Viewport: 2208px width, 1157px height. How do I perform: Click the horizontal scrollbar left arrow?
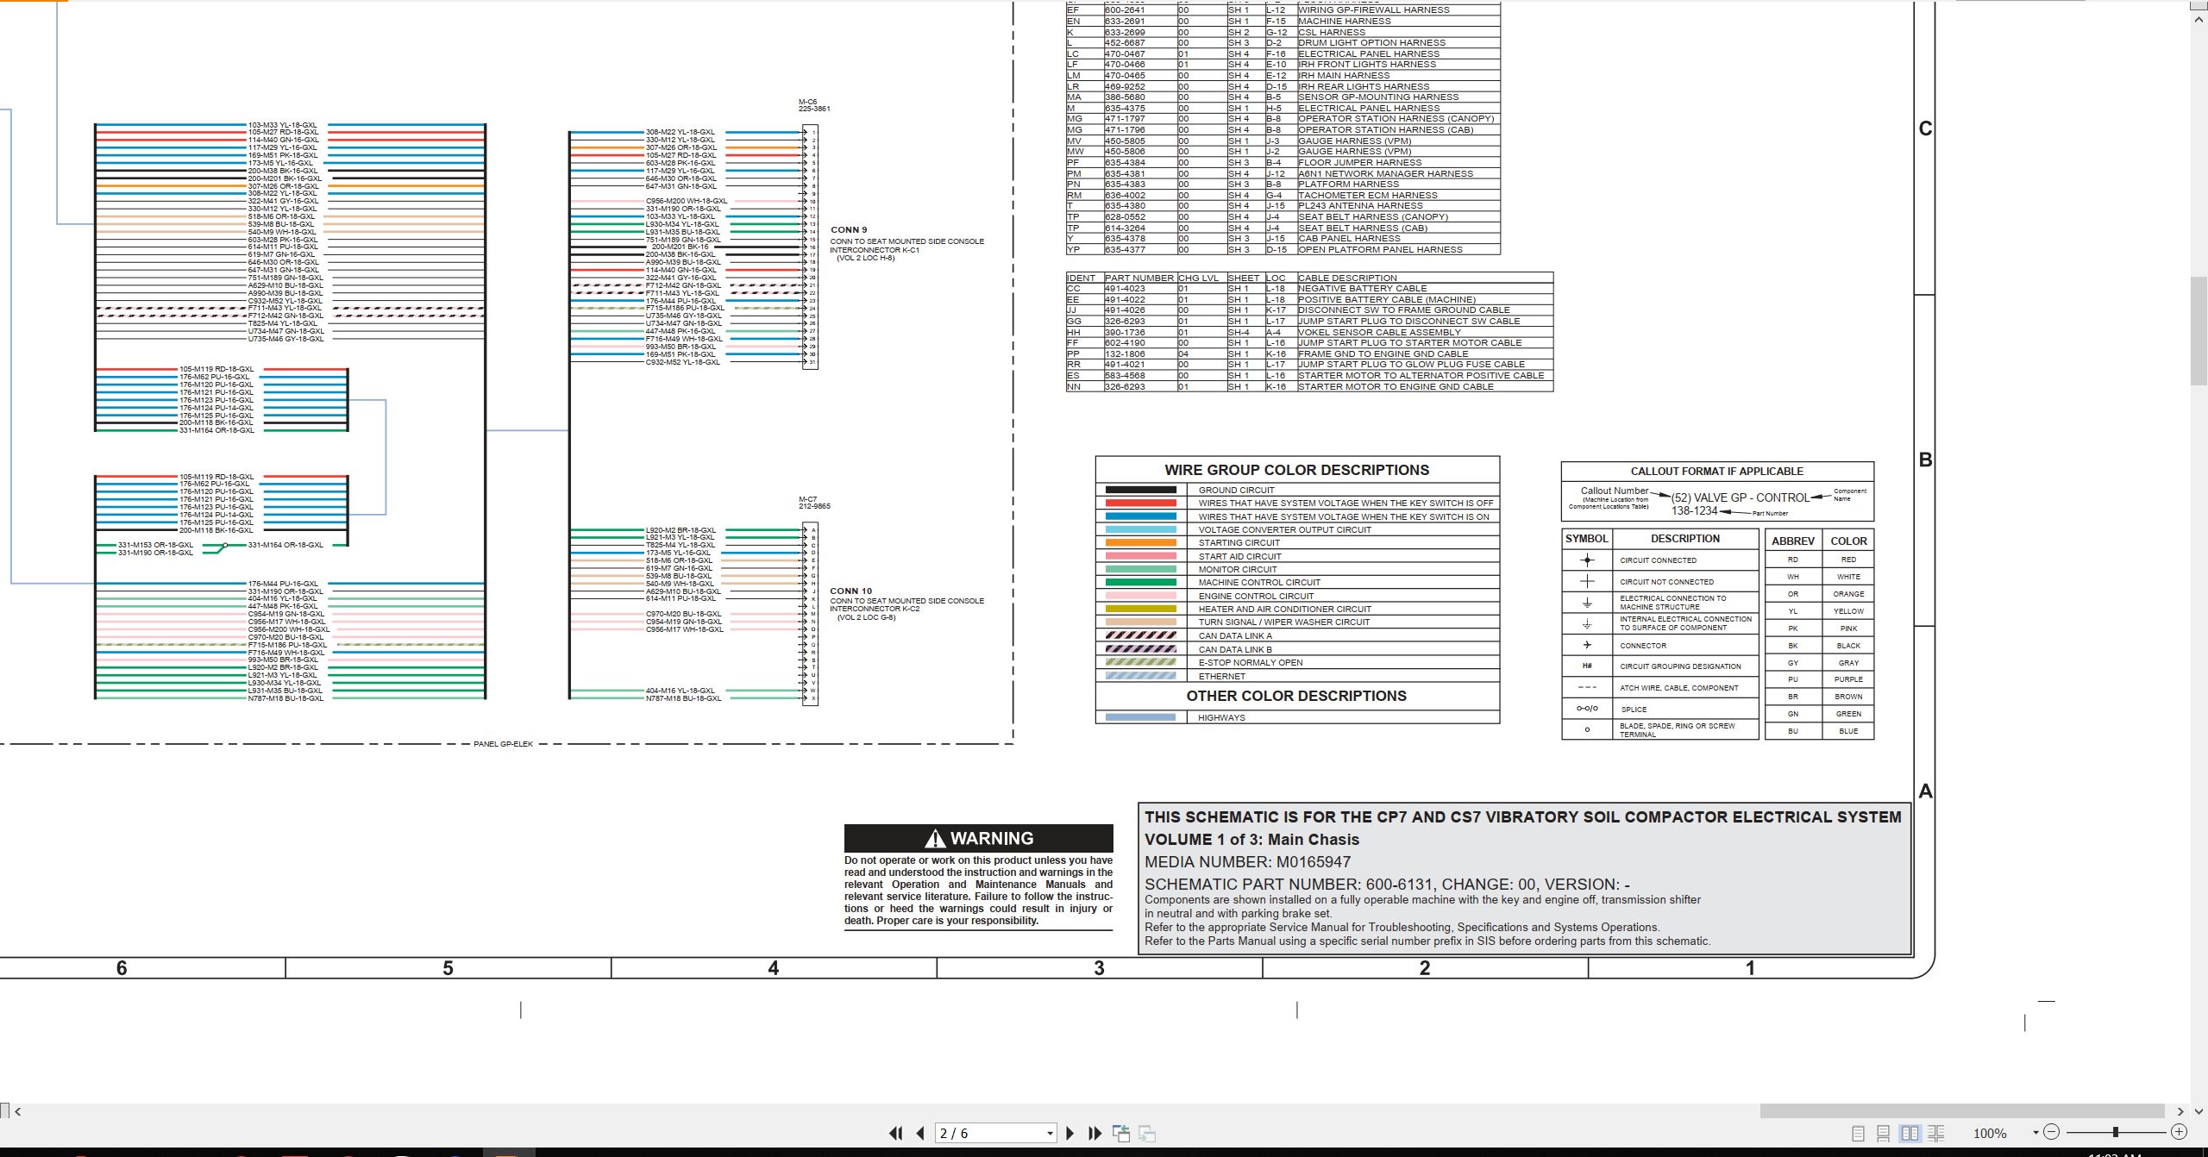pos(18,1111)
